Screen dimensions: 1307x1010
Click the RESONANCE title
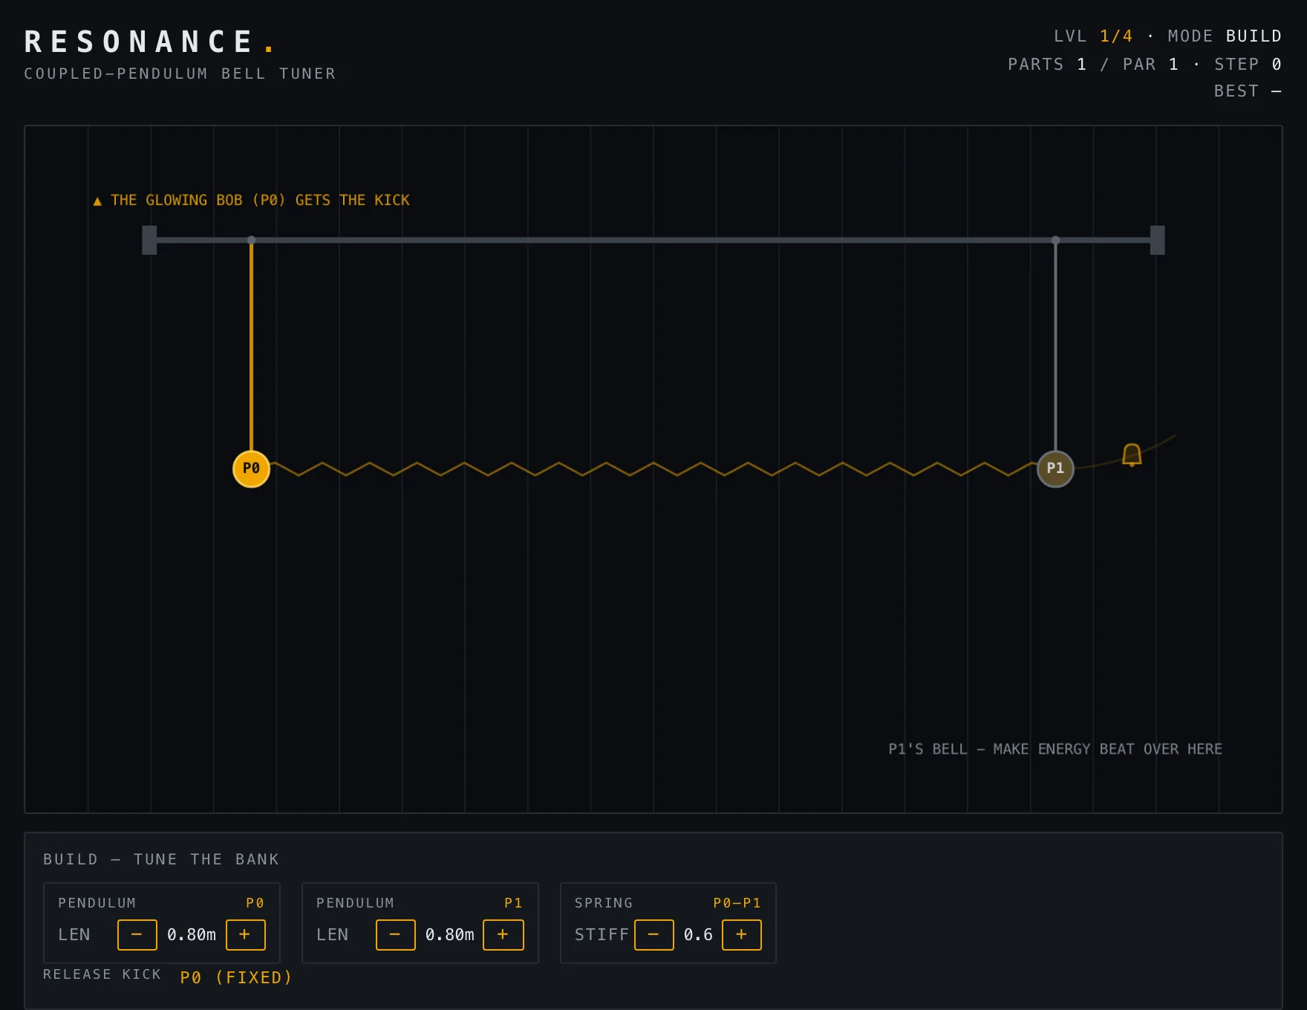point(149,42)
